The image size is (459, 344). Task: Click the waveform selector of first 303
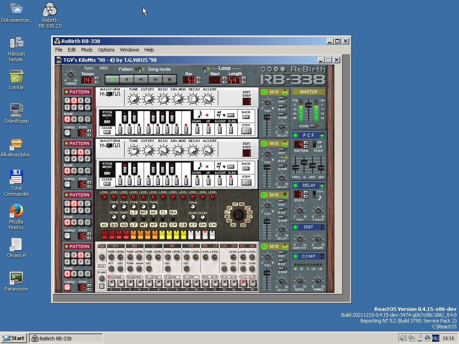tap(110, 94)
